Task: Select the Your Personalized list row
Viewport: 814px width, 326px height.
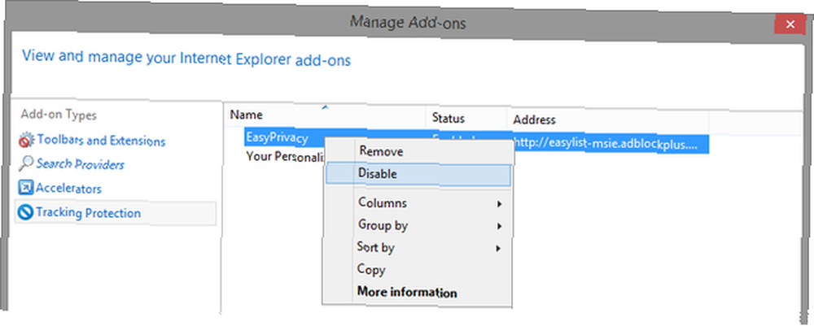Action: 285,157
